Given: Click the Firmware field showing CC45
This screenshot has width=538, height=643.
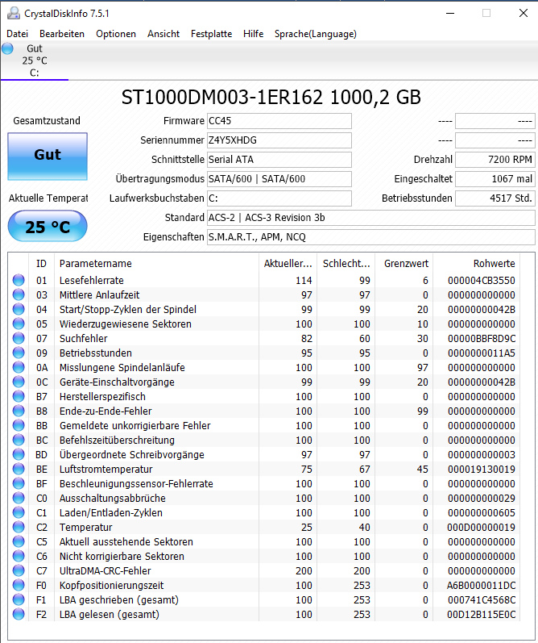Looking at the screenshot, I should tap(279, 121).
